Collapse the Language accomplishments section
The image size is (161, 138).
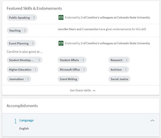pyautogui.click(x=152, y=121)
